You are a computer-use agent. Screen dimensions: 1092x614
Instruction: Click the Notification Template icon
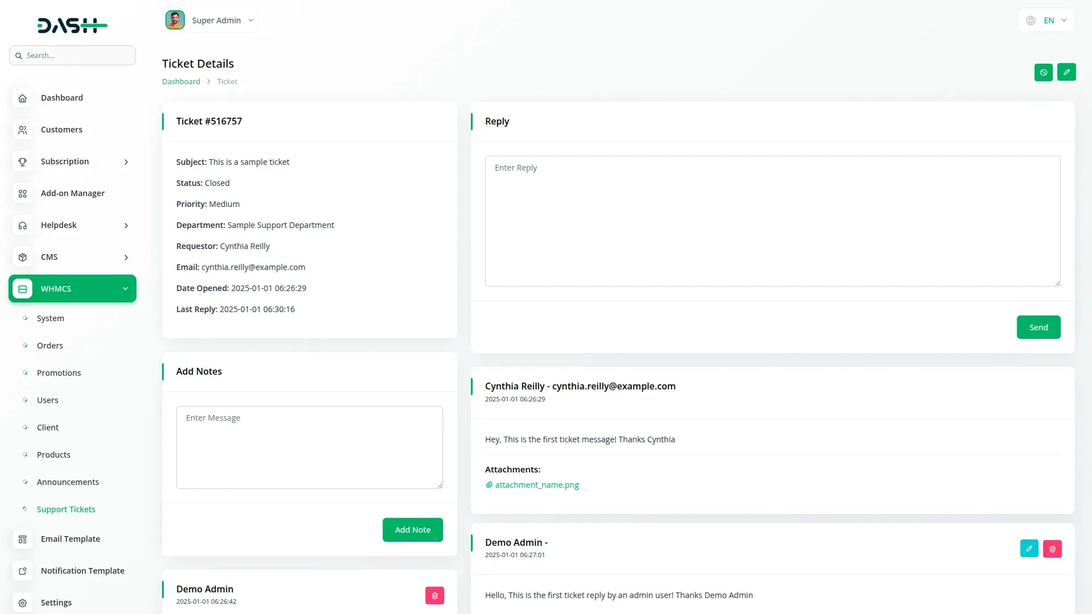tap(22, 571)
